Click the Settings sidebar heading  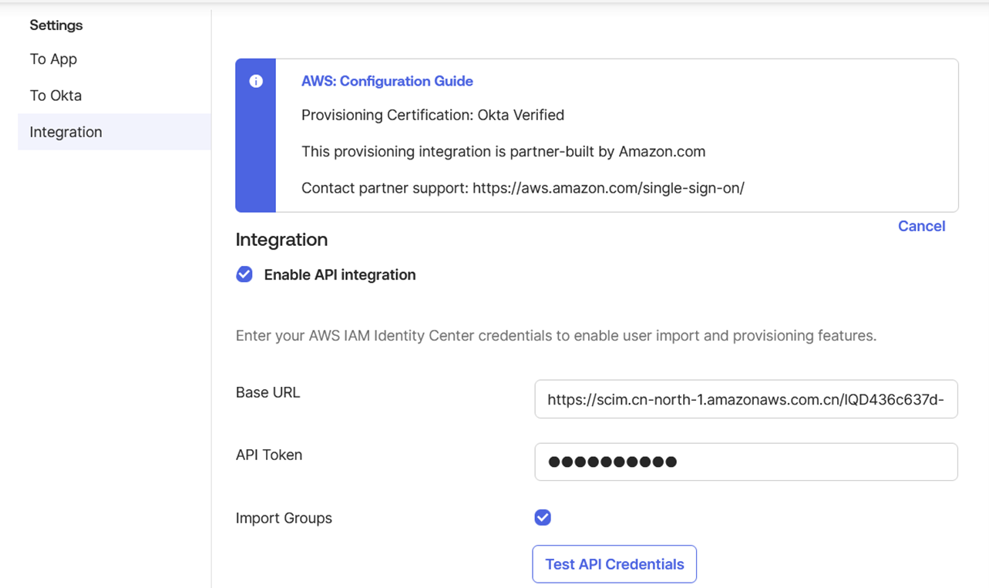pos(56,25)
